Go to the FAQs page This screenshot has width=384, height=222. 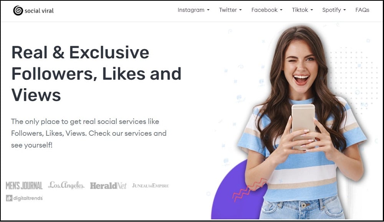pos(362,10)
